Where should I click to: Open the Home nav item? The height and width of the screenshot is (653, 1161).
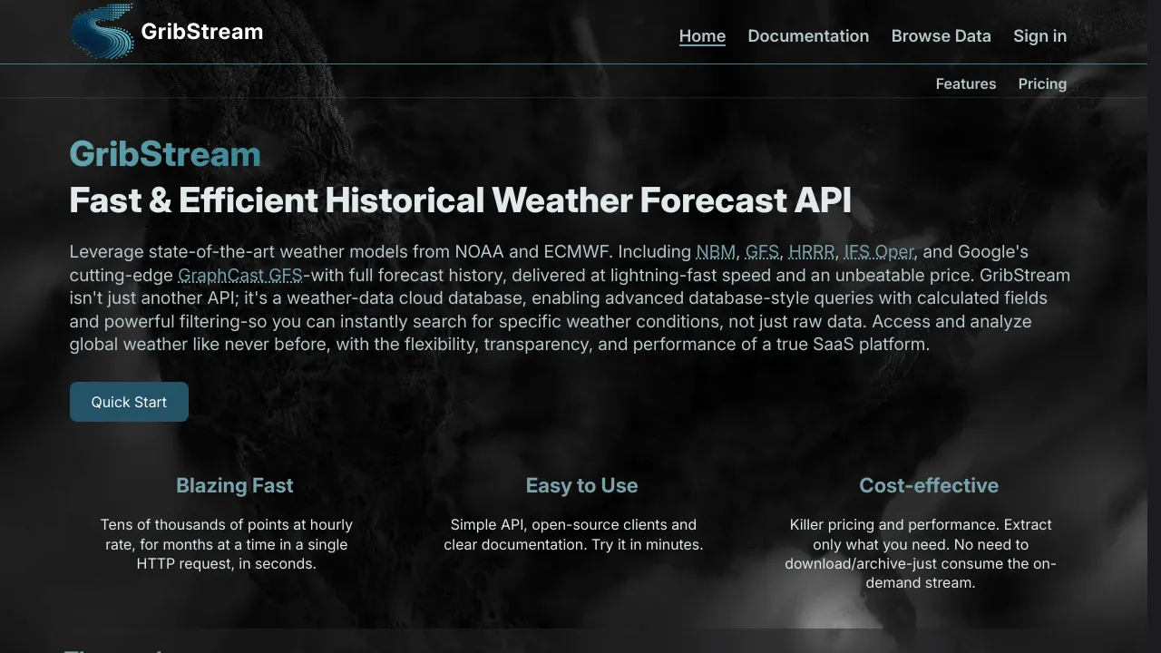click(x=702, y=36)
